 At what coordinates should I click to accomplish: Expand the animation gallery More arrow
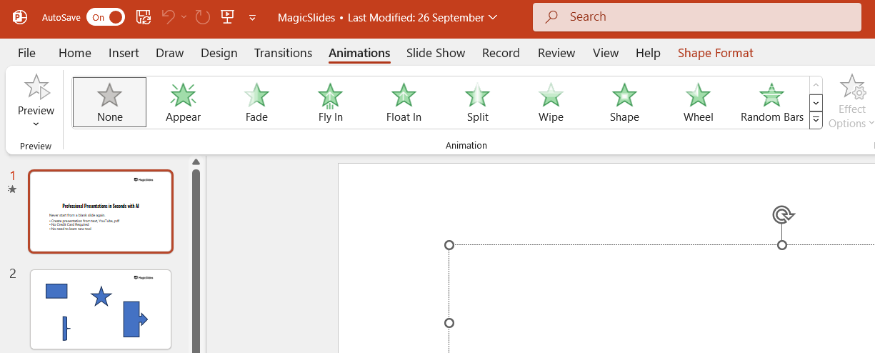[816, 121]
